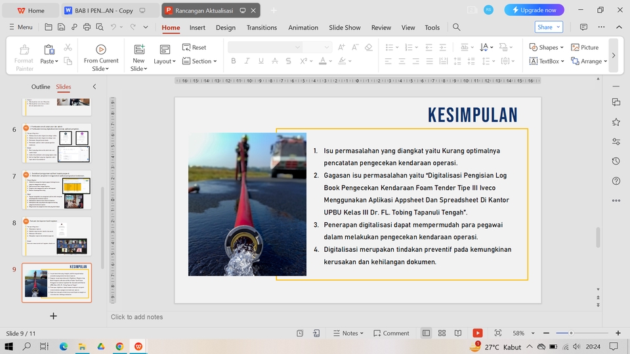Redo the last action
This screenshot has width=630, height=354.
coord(133,27)
